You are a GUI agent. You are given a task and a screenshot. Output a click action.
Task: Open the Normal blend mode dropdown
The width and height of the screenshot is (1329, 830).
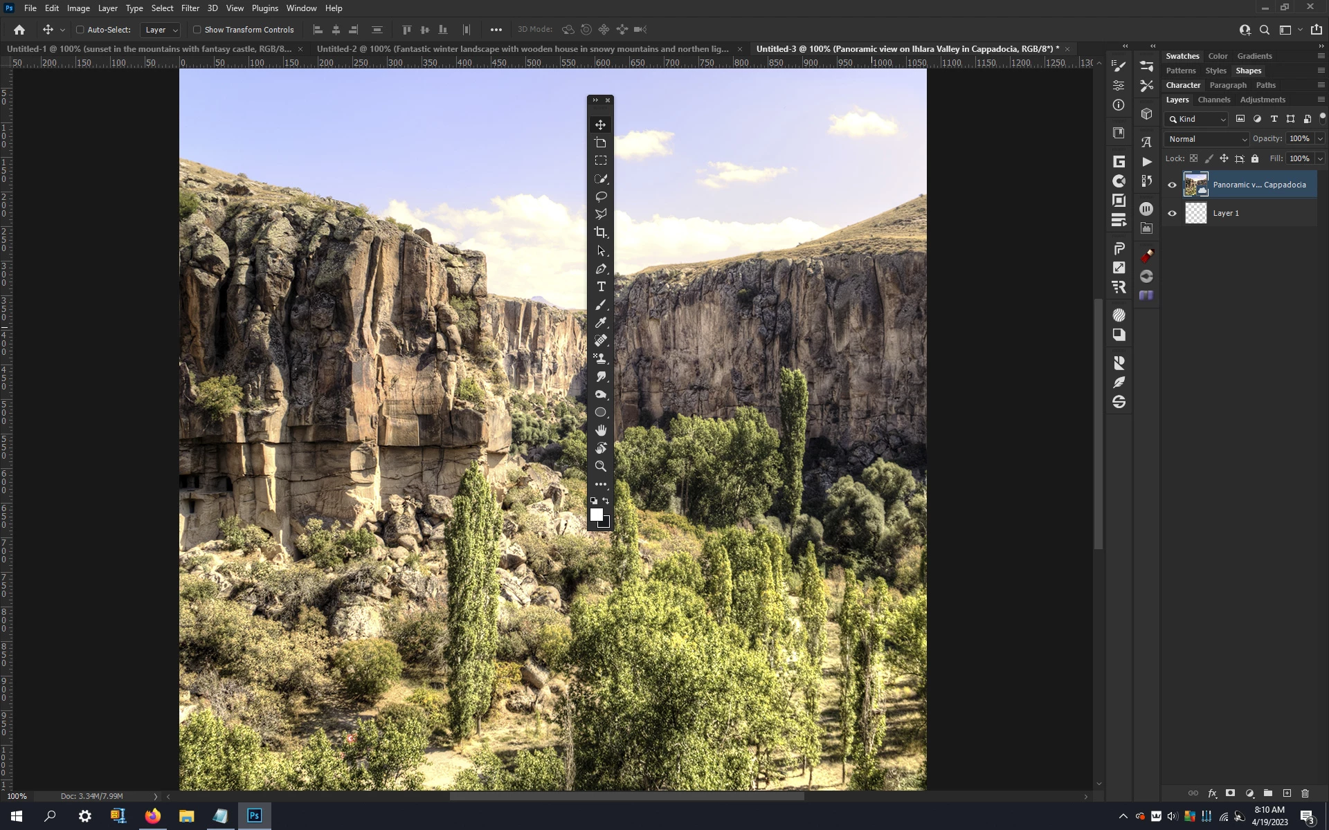click(x=1206, y=139)
